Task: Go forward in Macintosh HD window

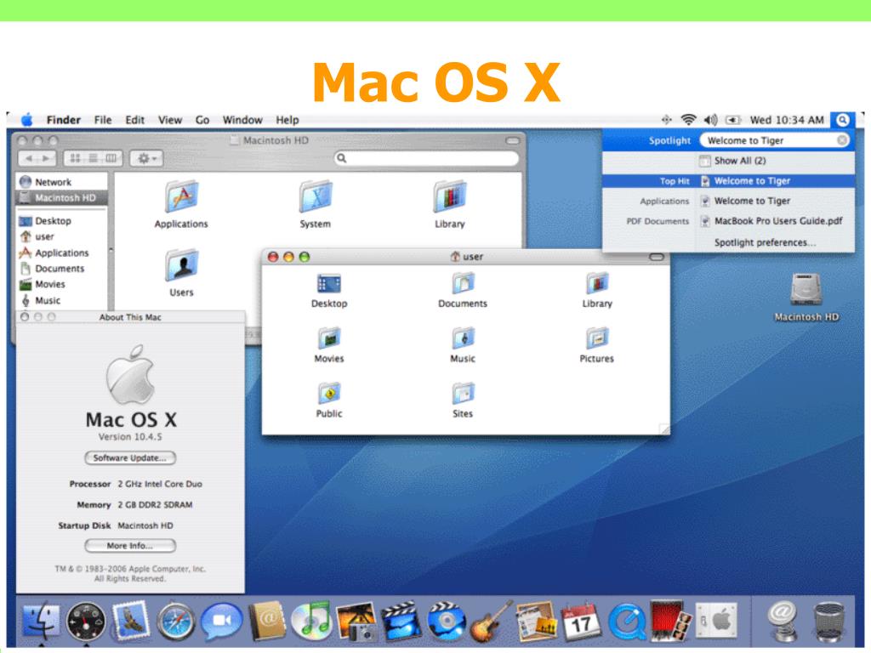Action: (47, 158)
